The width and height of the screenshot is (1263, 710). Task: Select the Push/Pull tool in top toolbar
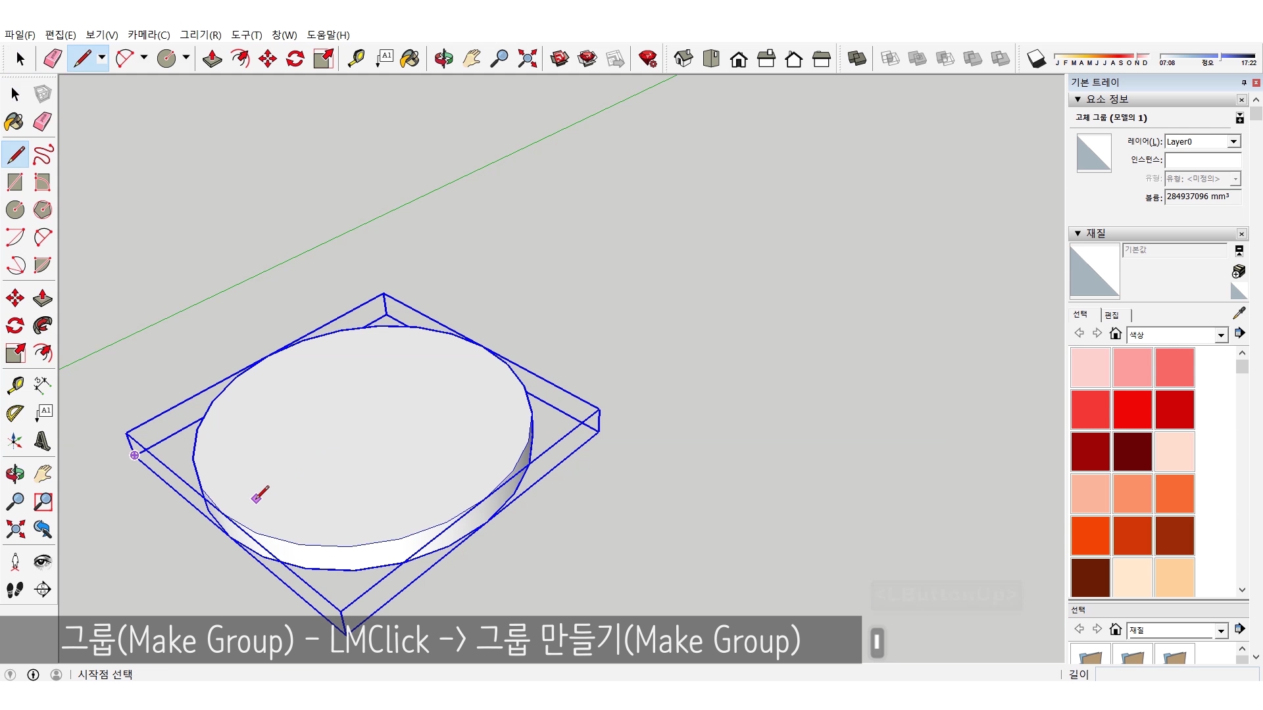click(212, 59)
